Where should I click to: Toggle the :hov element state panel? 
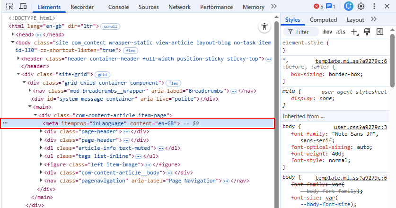pos(327,32)
